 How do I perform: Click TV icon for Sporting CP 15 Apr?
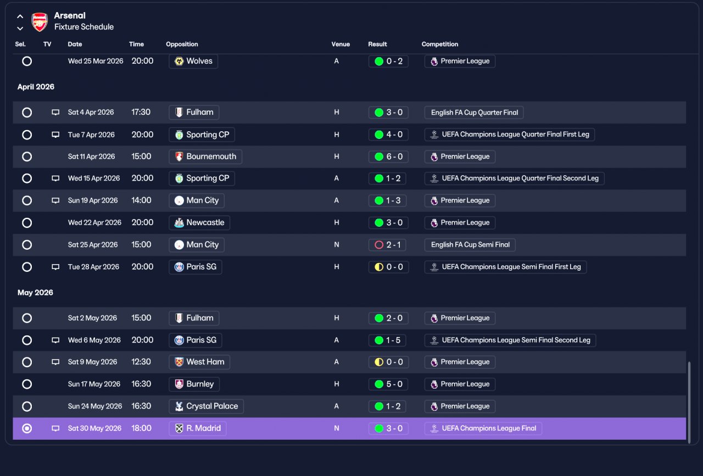tap(55, 178)
